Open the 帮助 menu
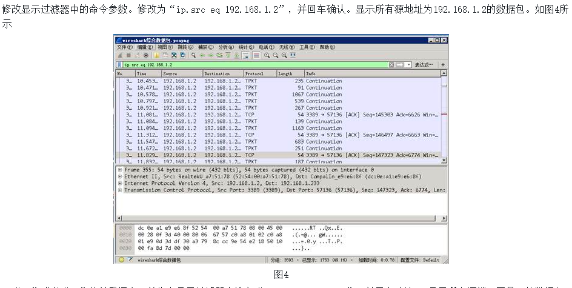The width and height of the screenshot is (572, 288). (328, 47)
